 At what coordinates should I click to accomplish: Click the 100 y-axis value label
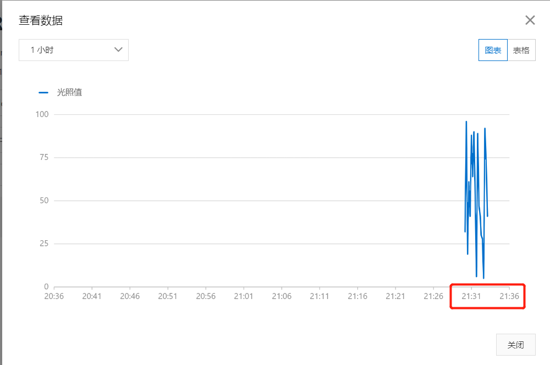42,114
